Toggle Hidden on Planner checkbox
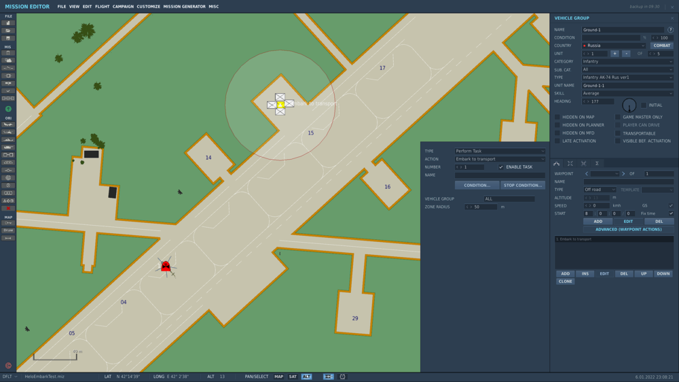This screenshot has height=382, width=679. click(x=557, y=125)
